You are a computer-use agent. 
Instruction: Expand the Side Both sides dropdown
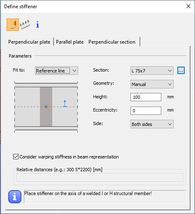click(x=152, y=124)
